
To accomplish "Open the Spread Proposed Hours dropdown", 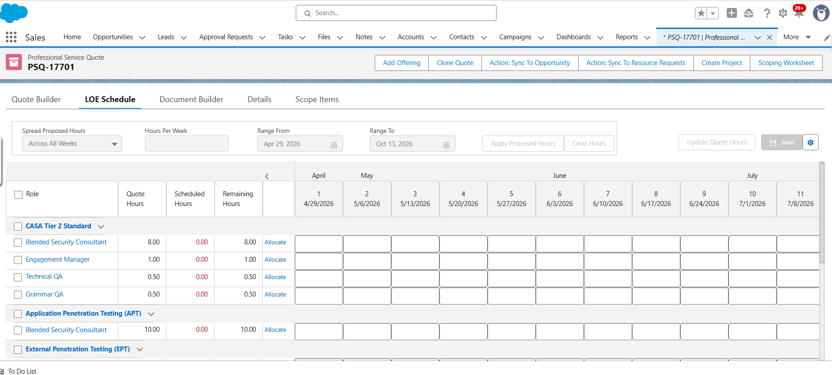I will coord(72,144).
